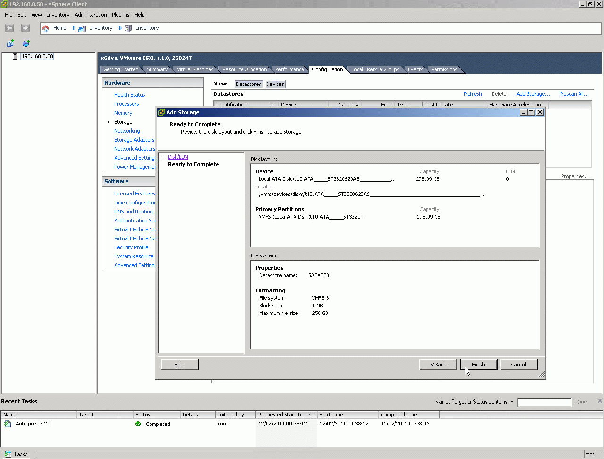Select host 192.168.0.50 in inventory tree
The width and height of the screenshot is (604, 459).
[x=37, y=57]
